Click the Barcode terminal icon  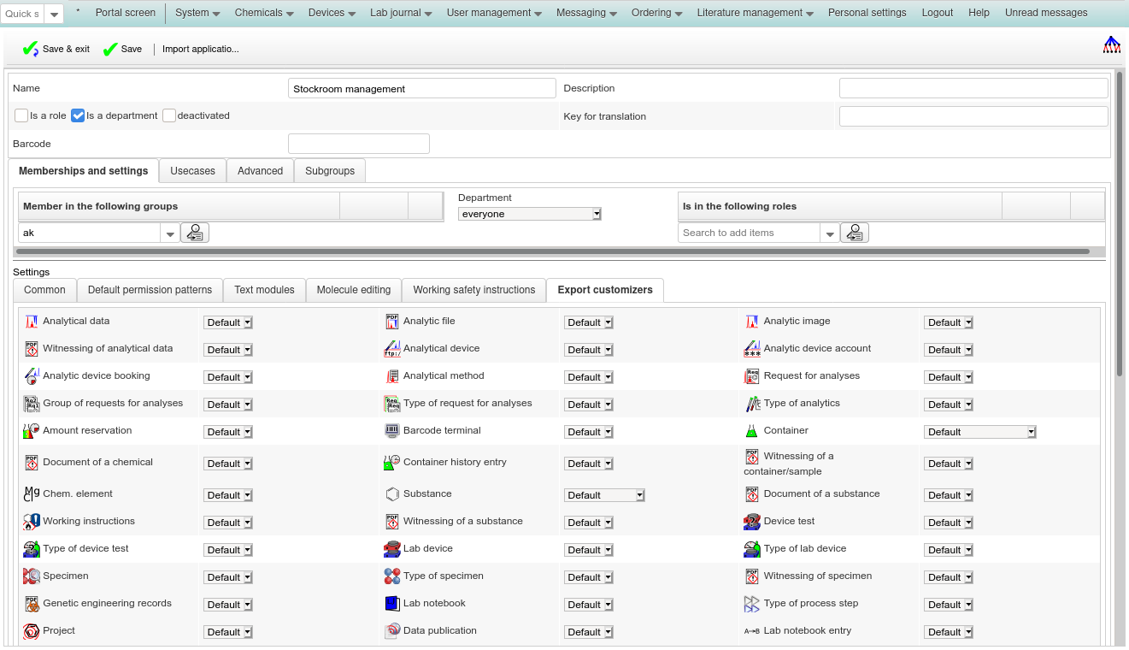391,431
